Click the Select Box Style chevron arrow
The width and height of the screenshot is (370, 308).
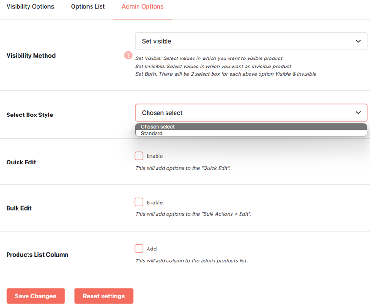[x=358, y=113]
